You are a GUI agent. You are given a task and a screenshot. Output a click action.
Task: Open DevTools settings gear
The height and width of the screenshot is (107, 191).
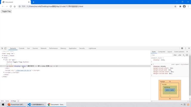point(182,48)
